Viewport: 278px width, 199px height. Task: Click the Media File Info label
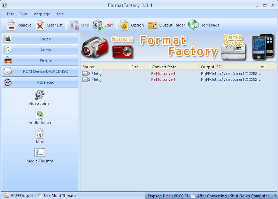[x=40, y=161]
